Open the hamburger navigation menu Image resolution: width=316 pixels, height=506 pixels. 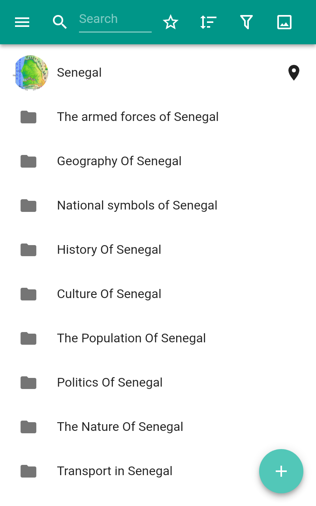[22, 22]
